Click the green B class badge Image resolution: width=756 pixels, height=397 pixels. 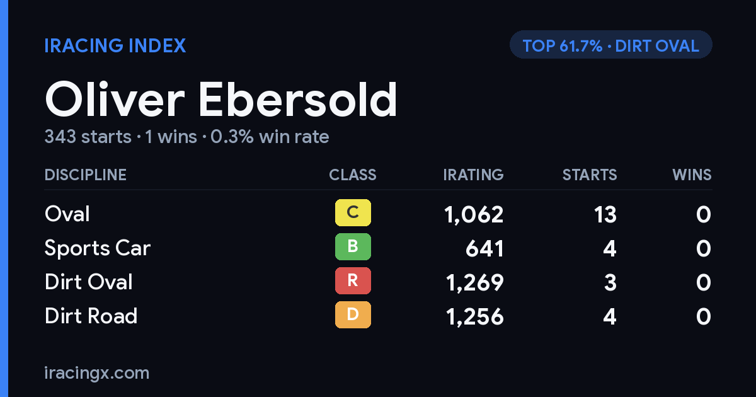(353, 247)
